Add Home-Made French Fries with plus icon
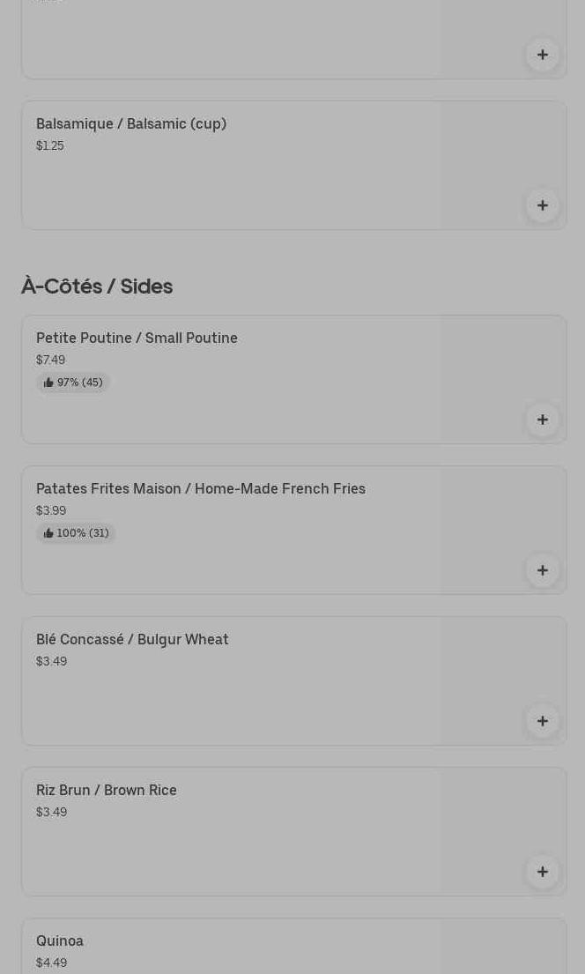This screenshot has width=585, height=974. point(542,570)
